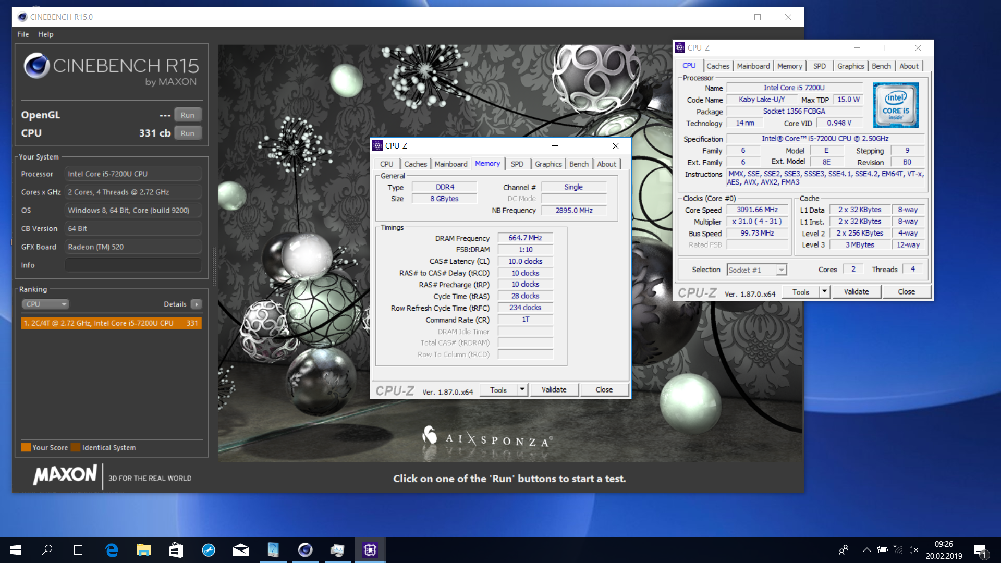Launch Microsoft Edge from taskbar

tap(112, 550)
